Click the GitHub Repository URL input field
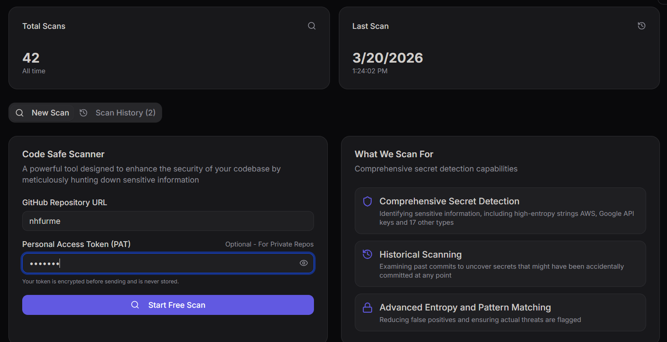Image resolution: width=667 pixels, height=342 pixels. pyautogui.click(x=168, y=221)
